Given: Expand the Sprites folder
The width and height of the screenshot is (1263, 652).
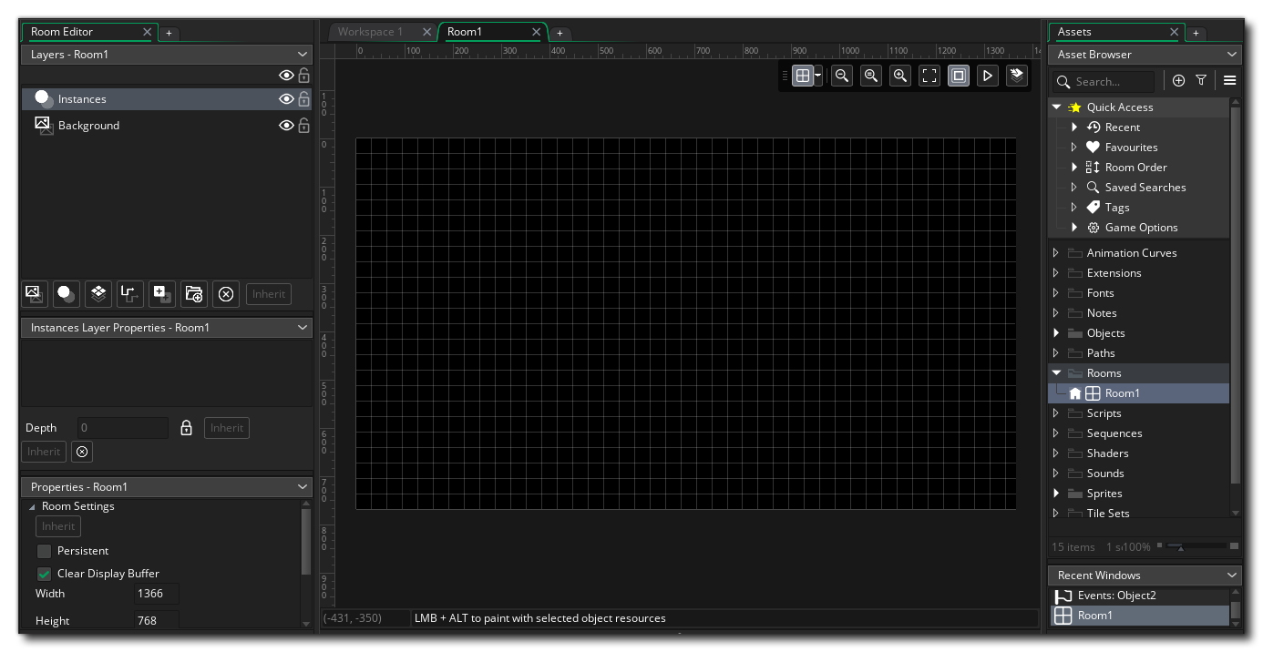Looking at the screenshot, I should tap(1056, 494).
